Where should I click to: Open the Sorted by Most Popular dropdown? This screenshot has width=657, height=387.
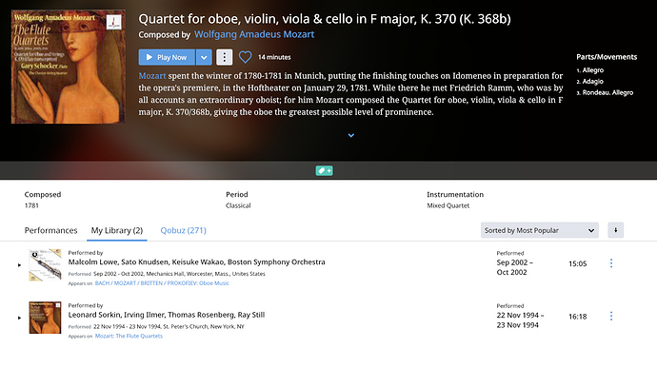[540, 230]
